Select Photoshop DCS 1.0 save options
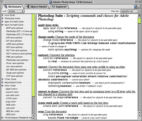142x121 pixels. [19, 31]
